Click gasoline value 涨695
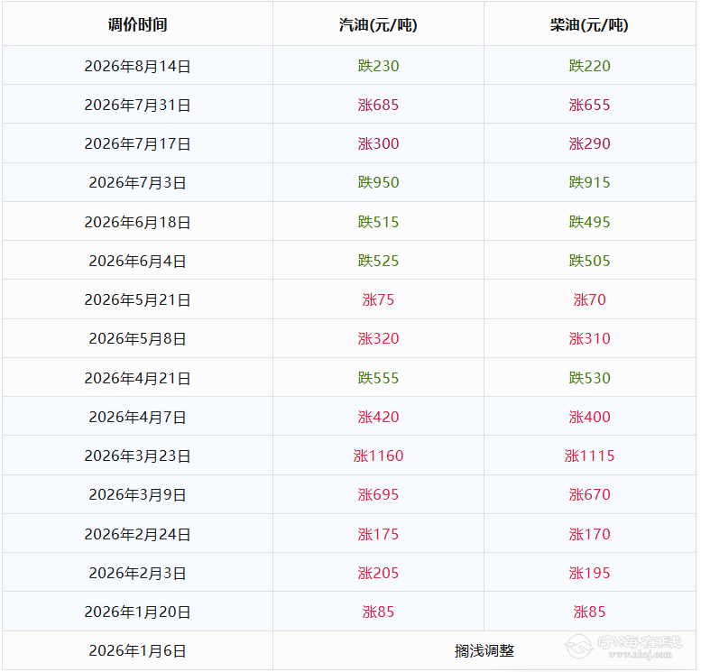Viewport: 701px width, 672px height. pos(378,495)
